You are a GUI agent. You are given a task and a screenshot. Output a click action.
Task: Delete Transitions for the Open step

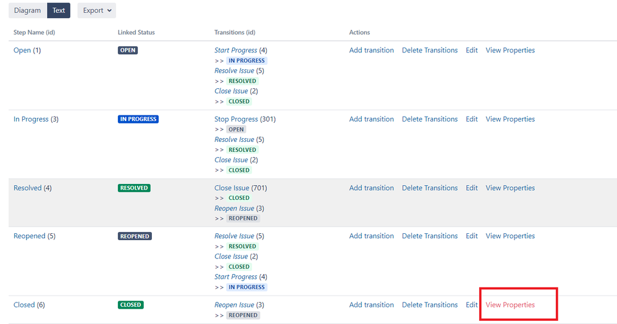click(x=430, y=51)
